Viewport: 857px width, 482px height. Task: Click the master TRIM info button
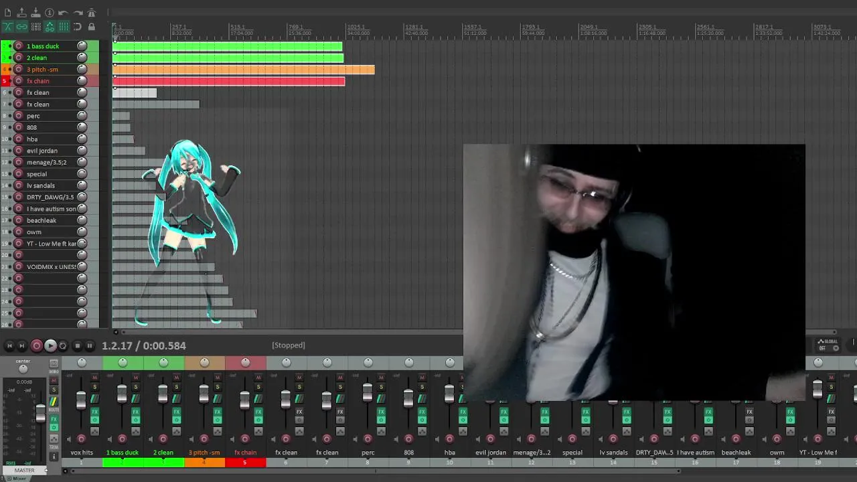pyautogui.click(x=54, y=457)
